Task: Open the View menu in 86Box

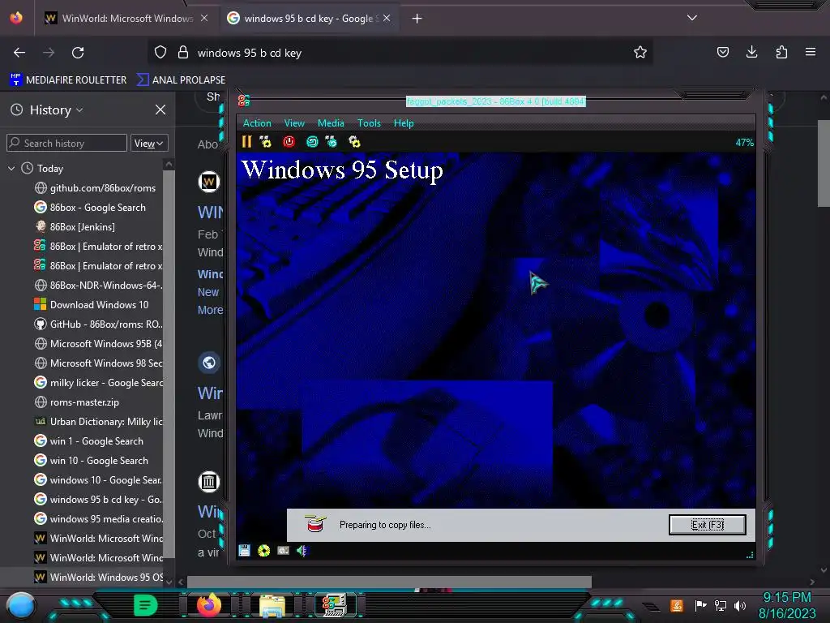Action: (294, 123)
